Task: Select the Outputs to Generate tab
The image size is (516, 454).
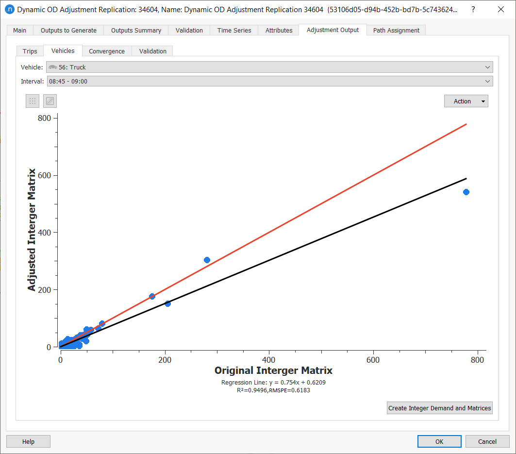Action: [68, 30]
